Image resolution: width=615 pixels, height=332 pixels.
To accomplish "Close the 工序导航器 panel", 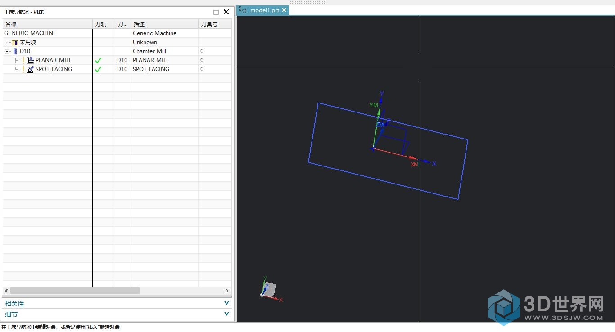I will click(226, 12).
